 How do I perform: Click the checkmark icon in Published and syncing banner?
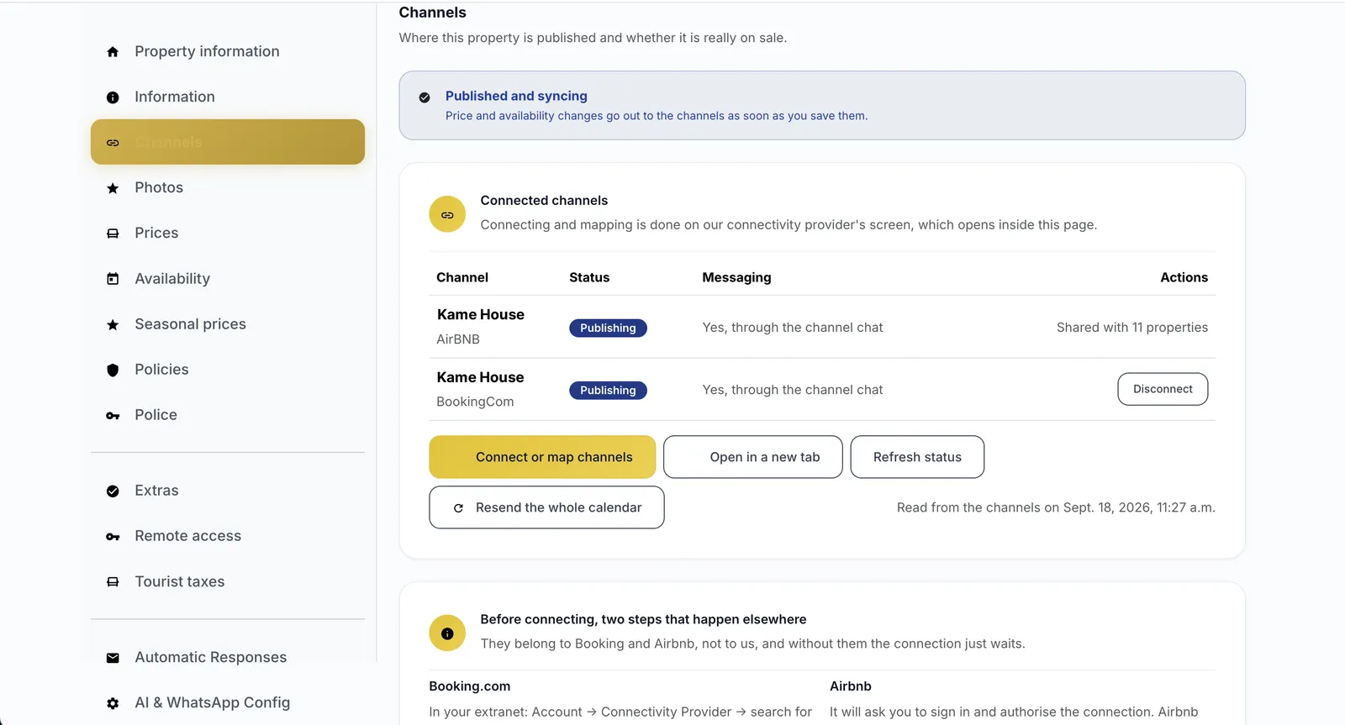tap(425, 97)
